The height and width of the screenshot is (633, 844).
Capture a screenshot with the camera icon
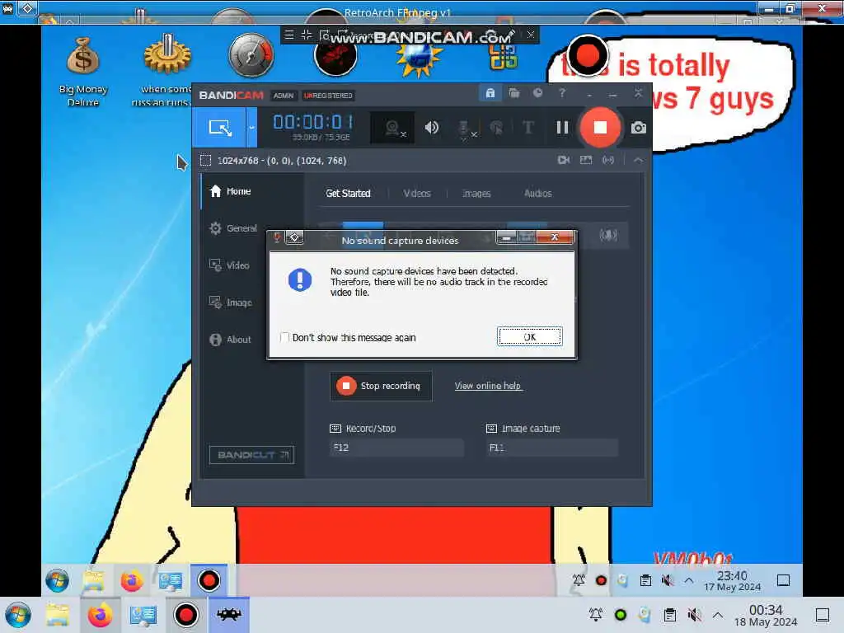click(x=639, y=128)
